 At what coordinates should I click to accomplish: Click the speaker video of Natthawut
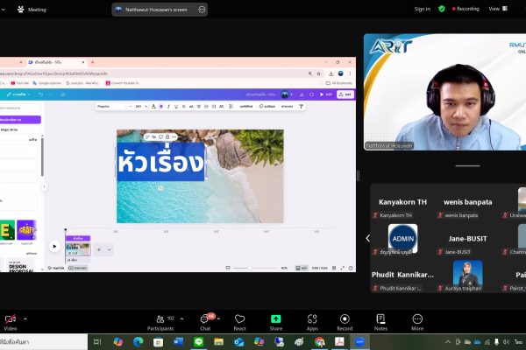444,92
